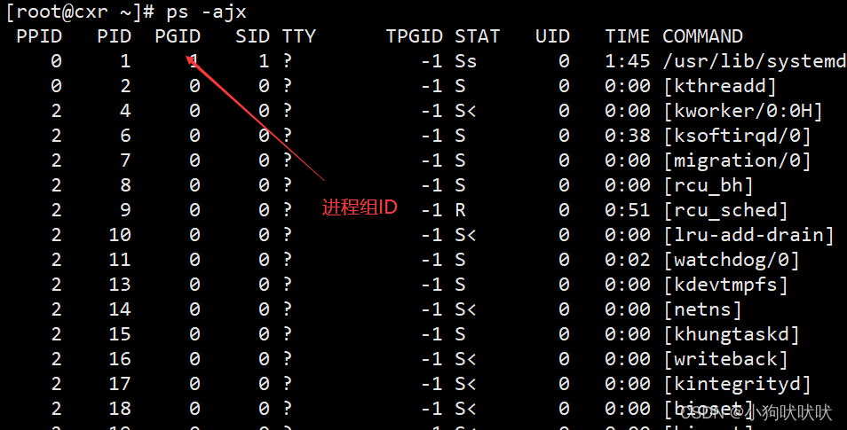
Task: Click the [khungtaskd] command entry
Action: click(732, 334)
